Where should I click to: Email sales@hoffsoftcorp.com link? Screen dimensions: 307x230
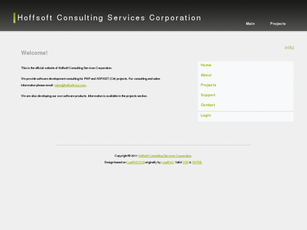tap(70, 85)
